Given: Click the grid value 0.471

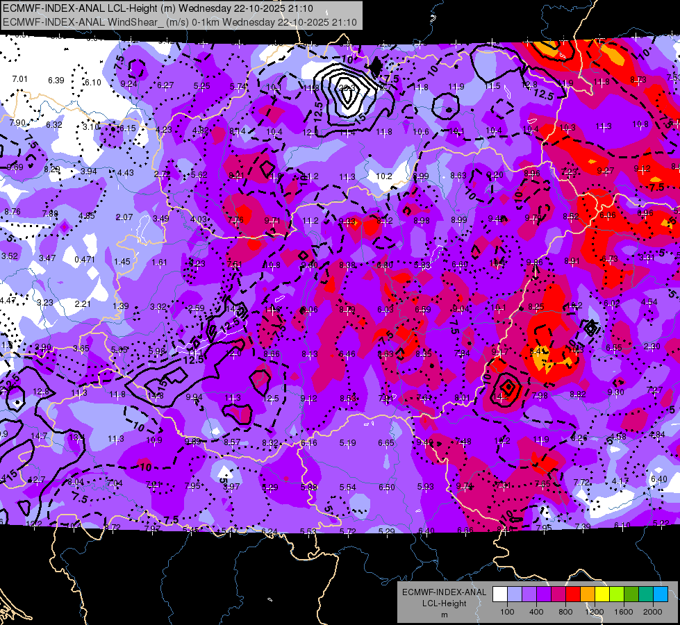Looking at the screenshot, I should click(x=85, y=259).
